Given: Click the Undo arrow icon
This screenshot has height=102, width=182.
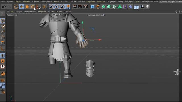Looking at the screenshot, I should pos(4,7).
